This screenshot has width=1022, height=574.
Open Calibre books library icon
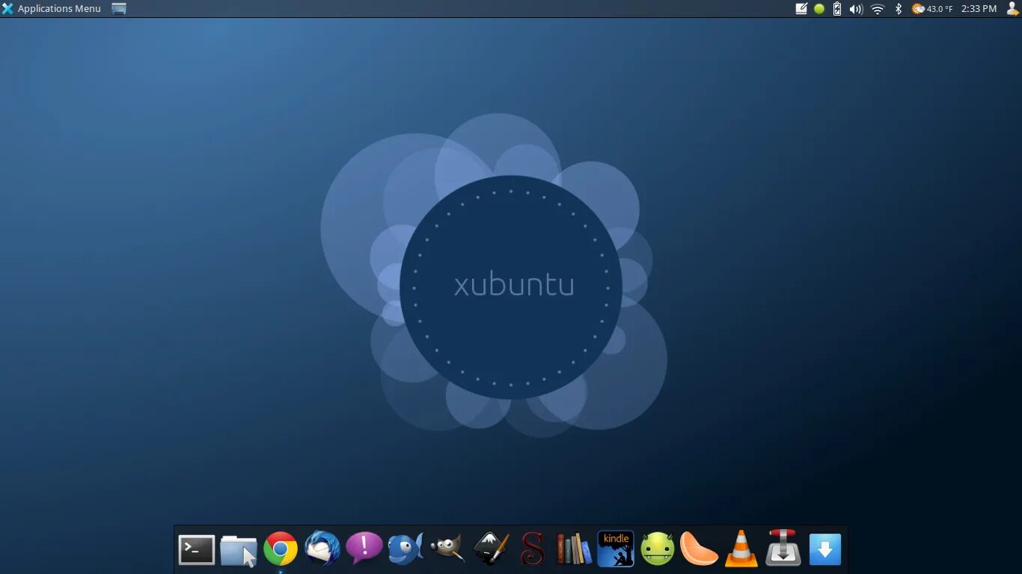click(574, 549)
